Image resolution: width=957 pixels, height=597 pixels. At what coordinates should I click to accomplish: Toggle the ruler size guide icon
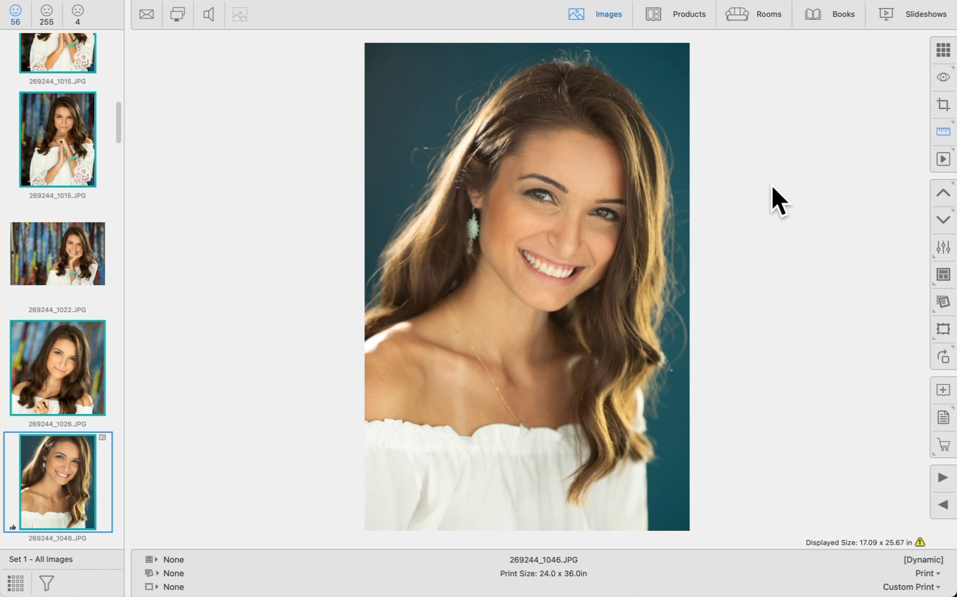click(x=943, y=132)
